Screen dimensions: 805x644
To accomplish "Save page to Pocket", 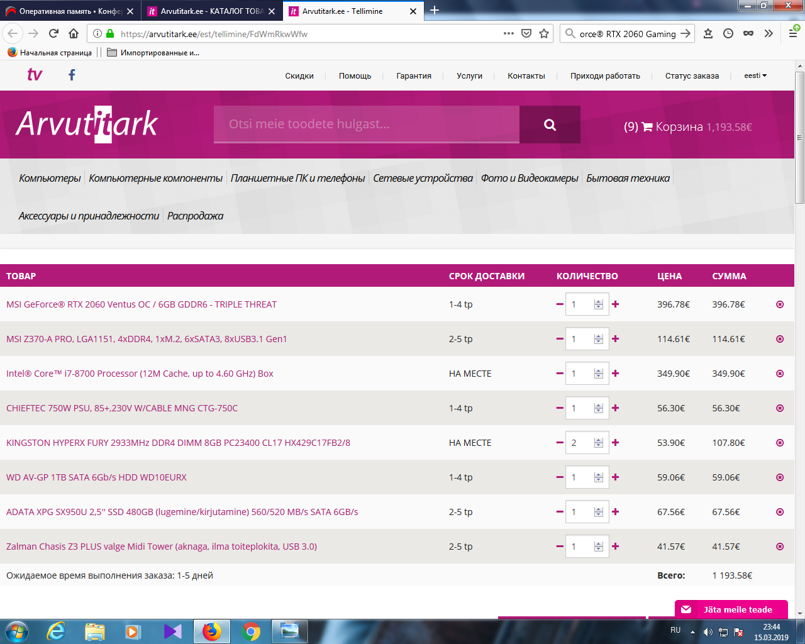I will tap(526, 33).
